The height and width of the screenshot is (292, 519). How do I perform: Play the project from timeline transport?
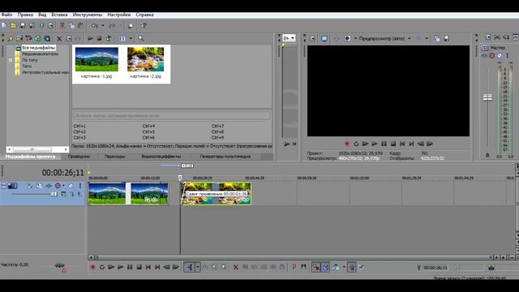click(121, 267)
